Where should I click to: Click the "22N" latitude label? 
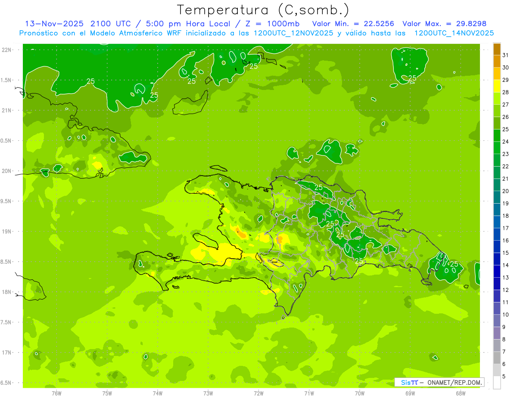point(6,50)
